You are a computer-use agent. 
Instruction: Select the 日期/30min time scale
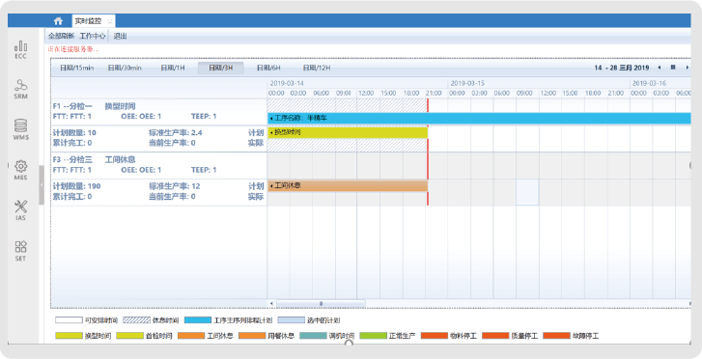pos(125,69)
